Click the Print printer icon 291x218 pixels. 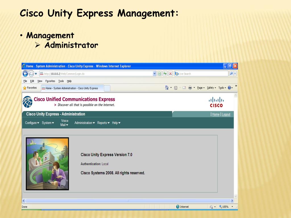(190, 88)
